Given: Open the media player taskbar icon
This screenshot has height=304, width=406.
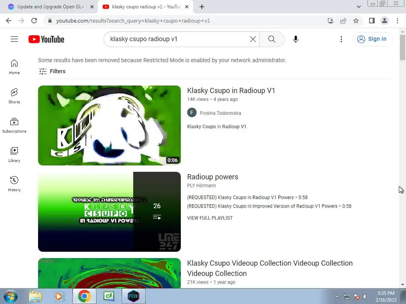Looking at the screenshot, I should click(59, 296).
